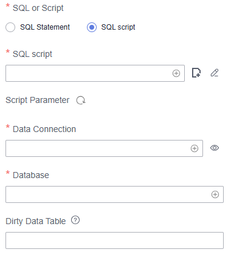
Task: Refresh Script Parameter with the circular arrow icon
Action: 81,101
